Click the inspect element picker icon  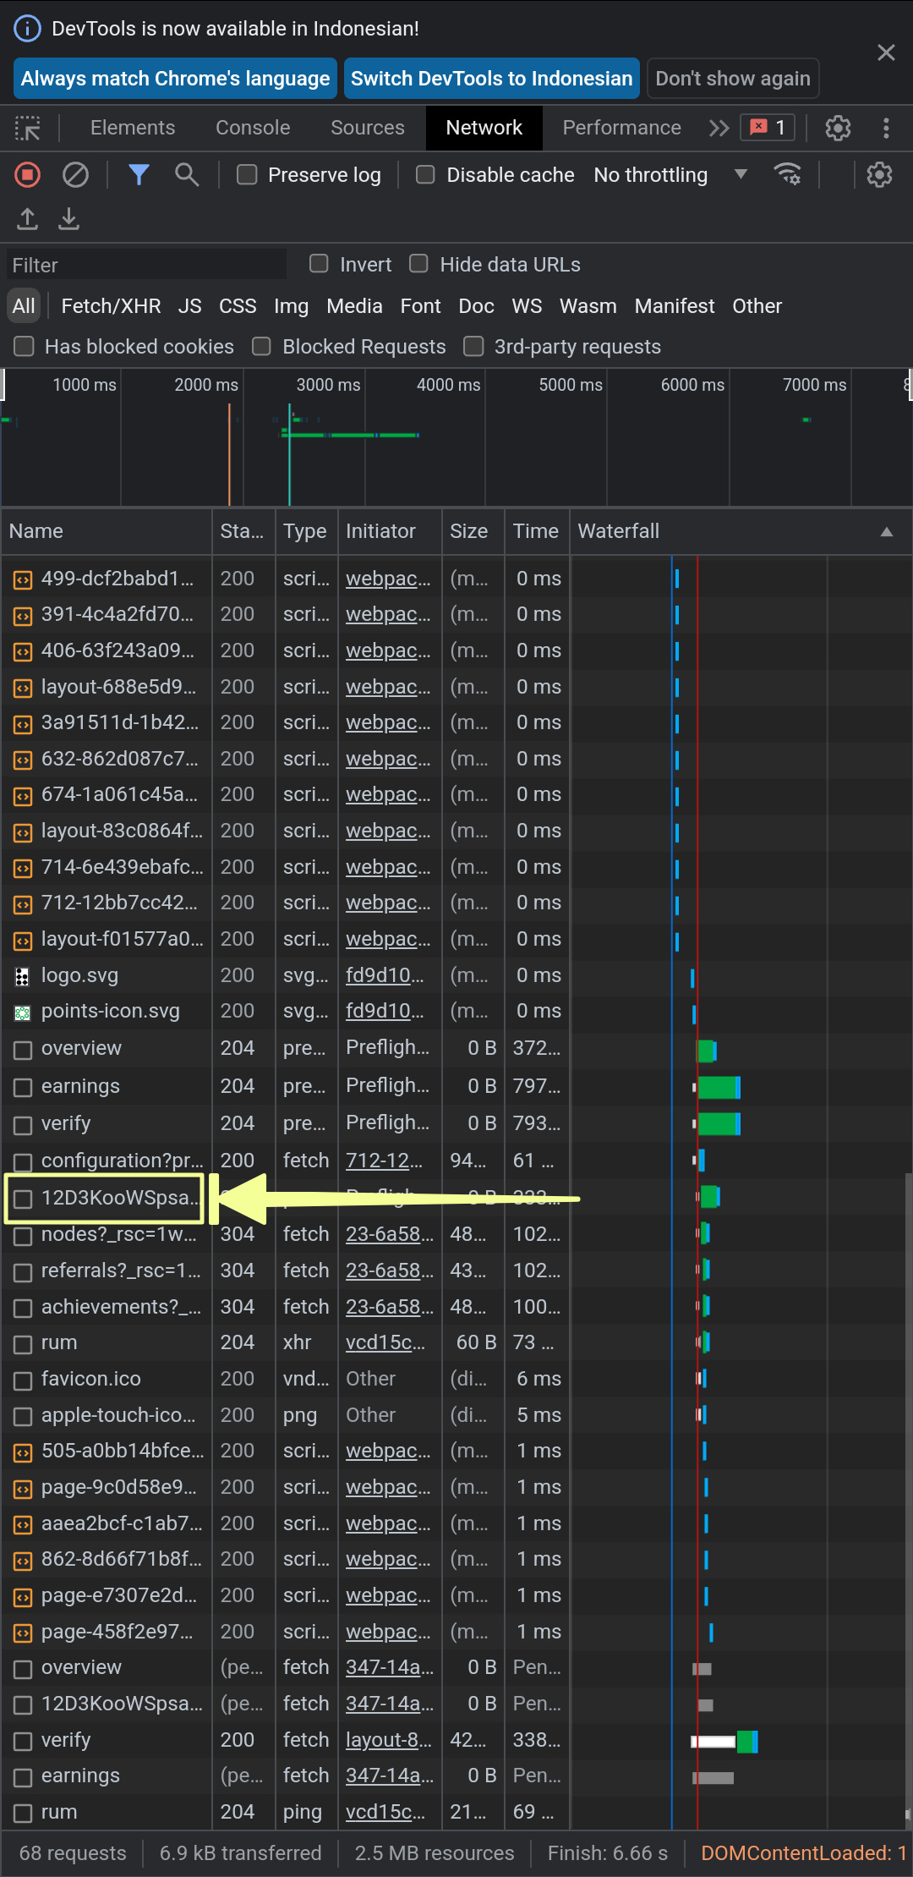click(x=28, y=129)
